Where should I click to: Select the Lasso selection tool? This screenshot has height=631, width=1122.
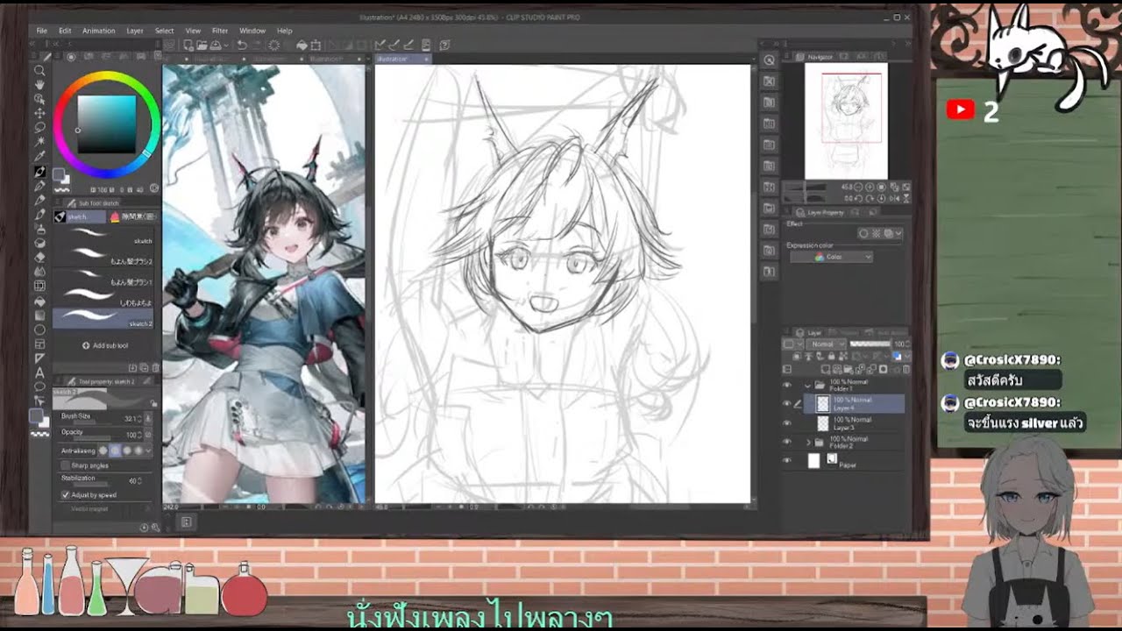(39, 127)
